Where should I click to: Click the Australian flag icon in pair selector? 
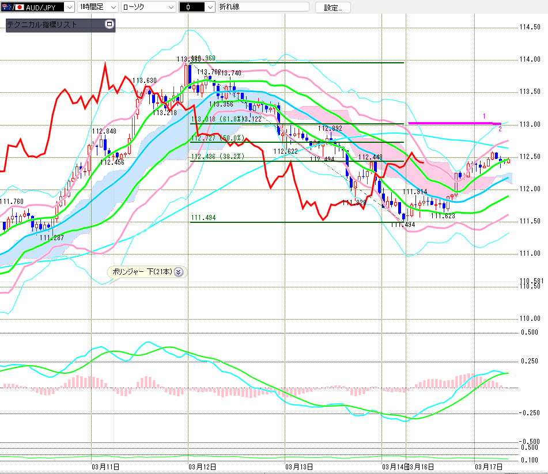pos(7,7)
